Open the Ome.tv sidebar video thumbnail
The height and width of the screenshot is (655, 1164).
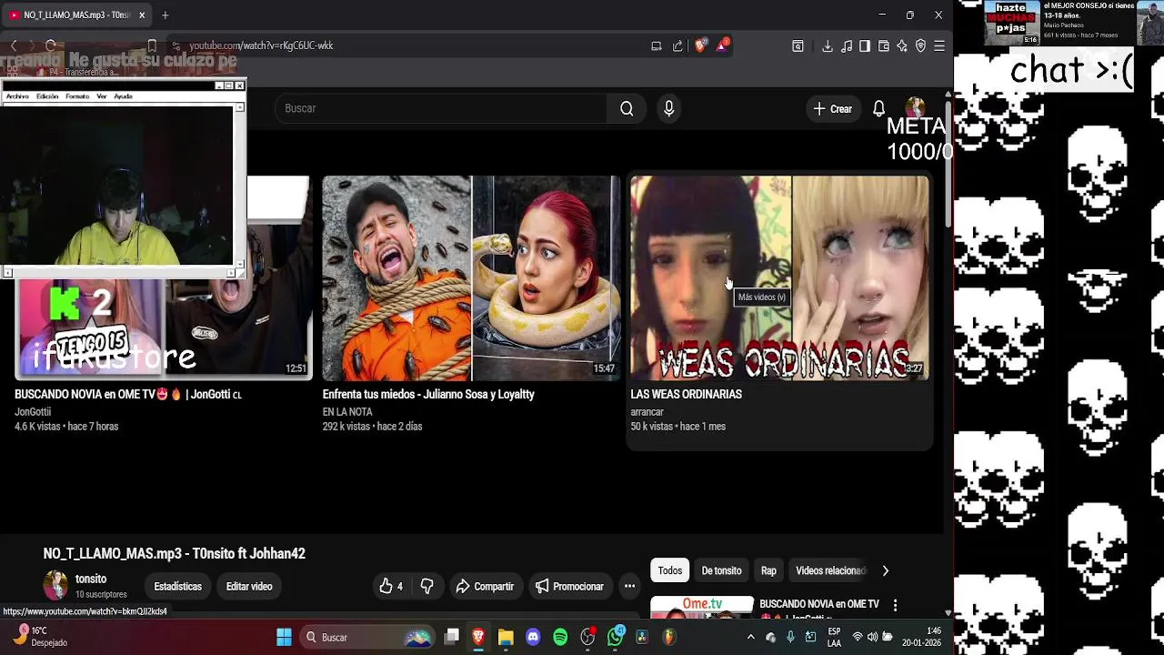point(701,606)
